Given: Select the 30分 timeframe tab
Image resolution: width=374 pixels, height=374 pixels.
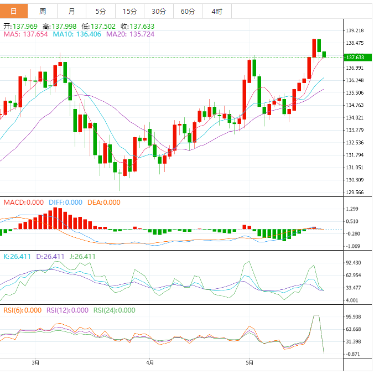Looking at the screenshot, I should (x=158, y=11).
